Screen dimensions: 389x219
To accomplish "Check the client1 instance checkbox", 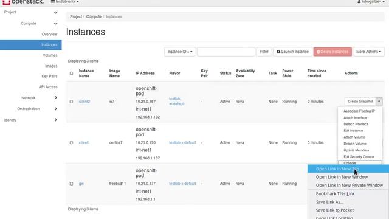I will 72,143.
